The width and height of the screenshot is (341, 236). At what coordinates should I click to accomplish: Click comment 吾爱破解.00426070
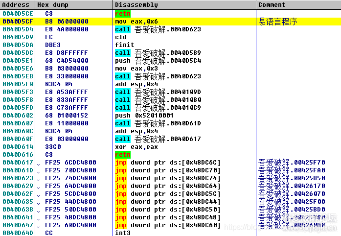[x=292, y=194]
